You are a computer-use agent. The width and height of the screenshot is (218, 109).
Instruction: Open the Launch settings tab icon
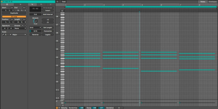(21, 5)
